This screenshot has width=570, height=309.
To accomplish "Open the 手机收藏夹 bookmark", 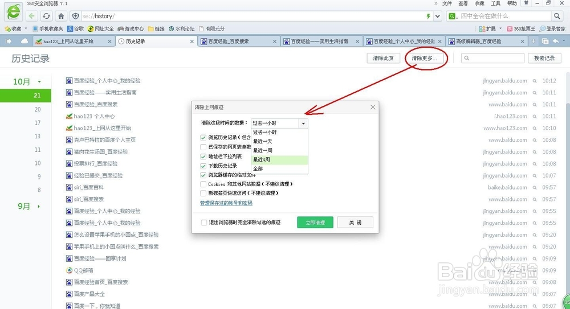I will tap(48, 28).
